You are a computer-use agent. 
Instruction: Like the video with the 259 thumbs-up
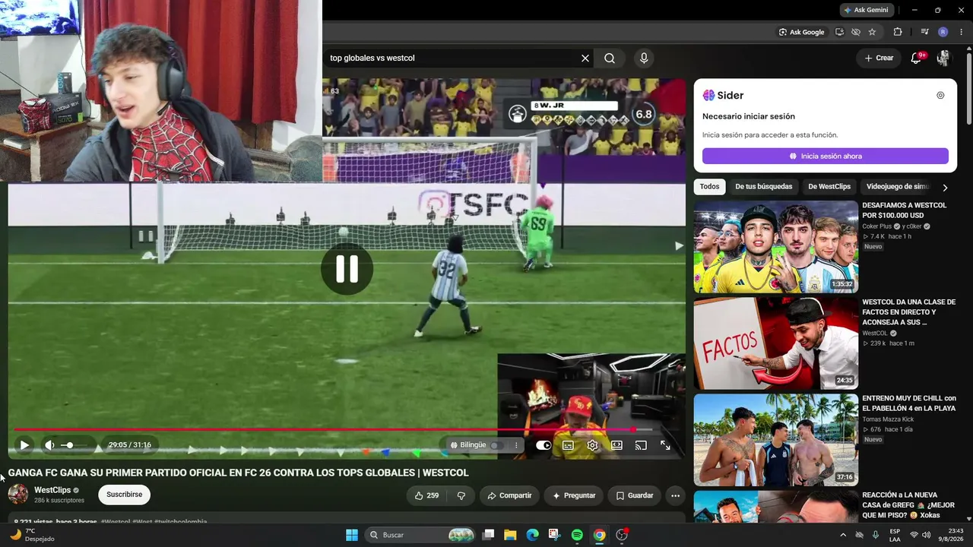point(426,495)
